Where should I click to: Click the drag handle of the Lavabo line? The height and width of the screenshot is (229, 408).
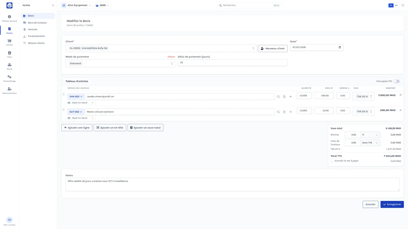pyautogui.click(x=63, y=94)
